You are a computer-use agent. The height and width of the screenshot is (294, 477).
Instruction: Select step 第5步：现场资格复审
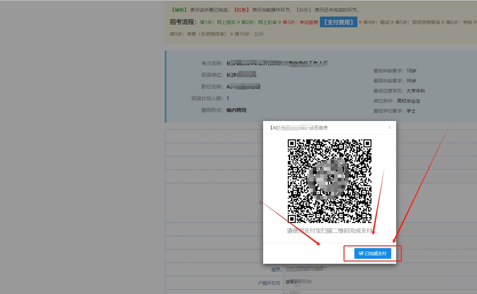[418, 22]
